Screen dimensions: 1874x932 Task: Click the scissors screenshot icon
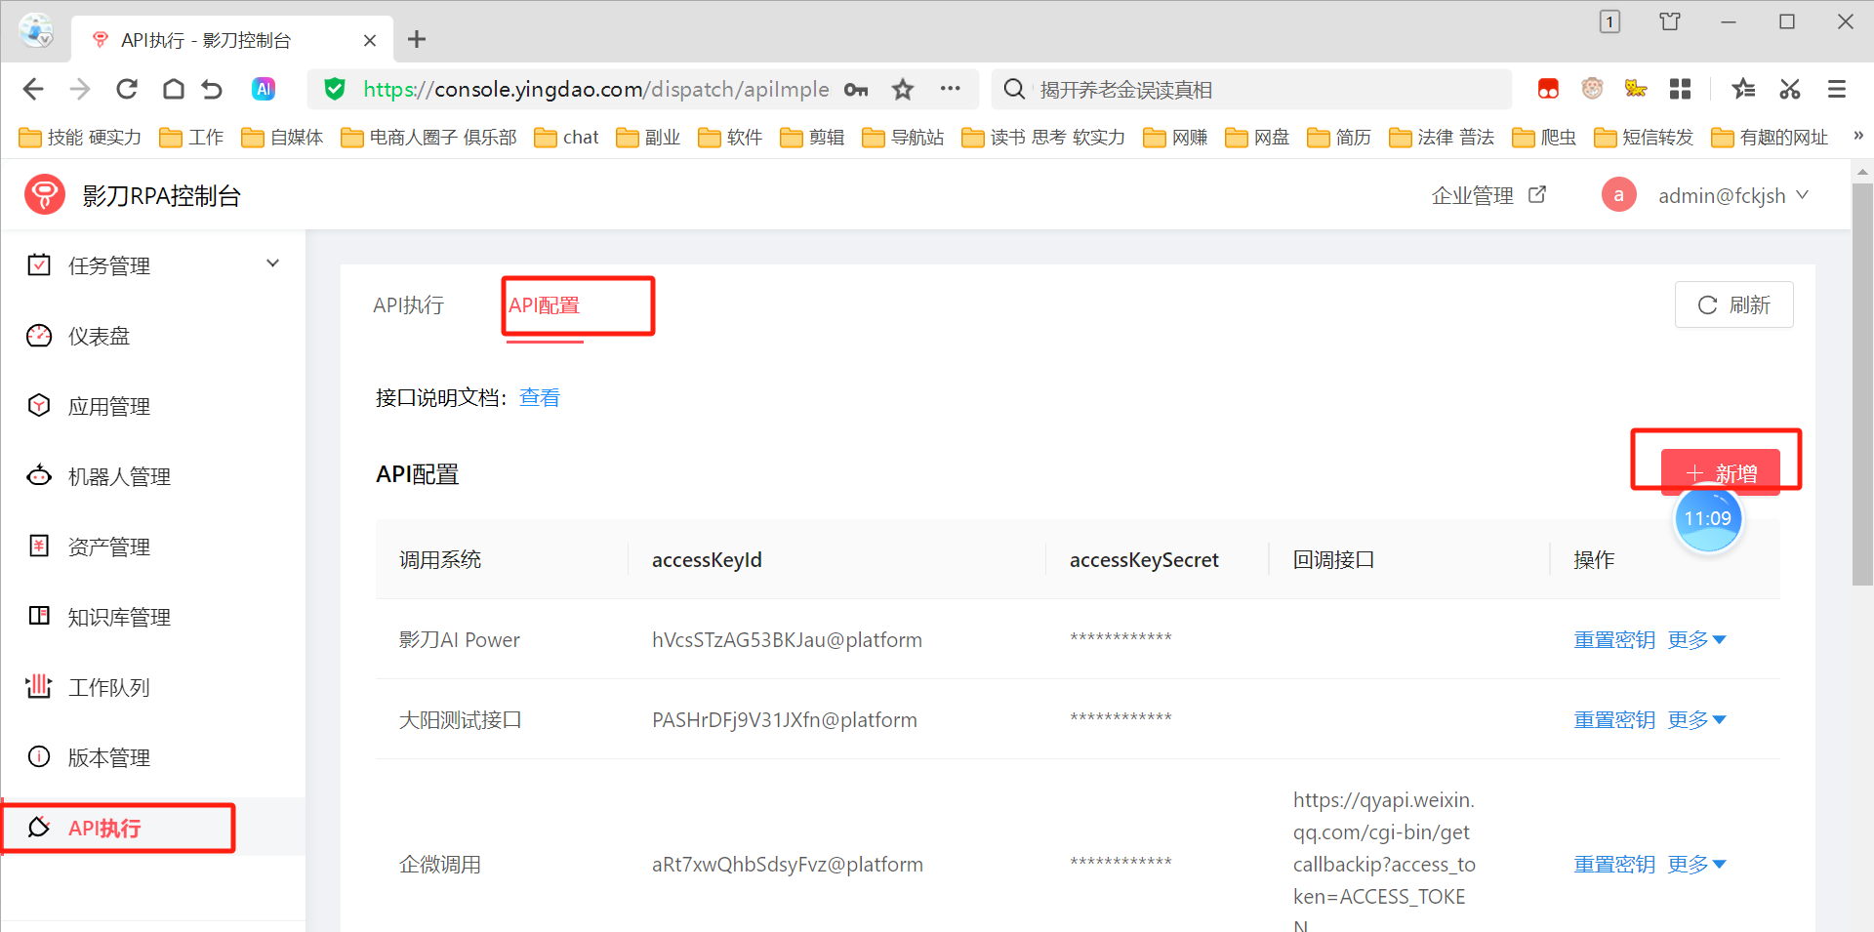(1790, 90)
